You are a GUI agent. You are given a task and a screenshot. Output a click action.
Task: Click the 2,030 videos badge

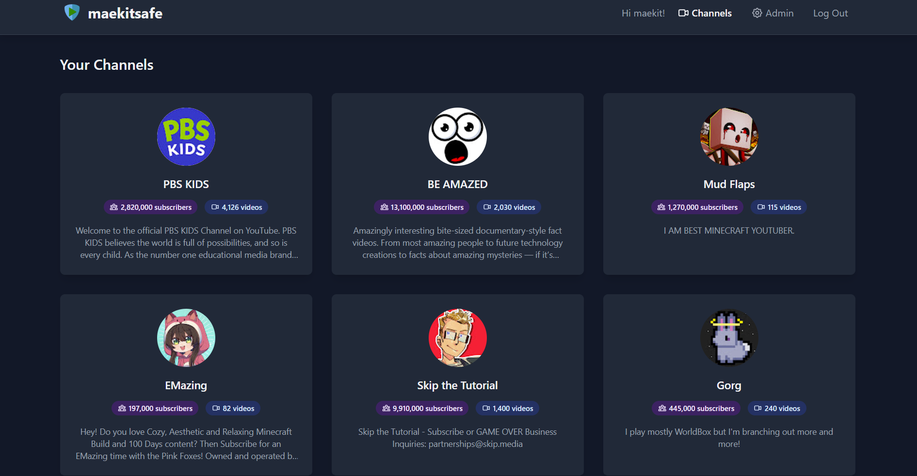pos(509,207)
